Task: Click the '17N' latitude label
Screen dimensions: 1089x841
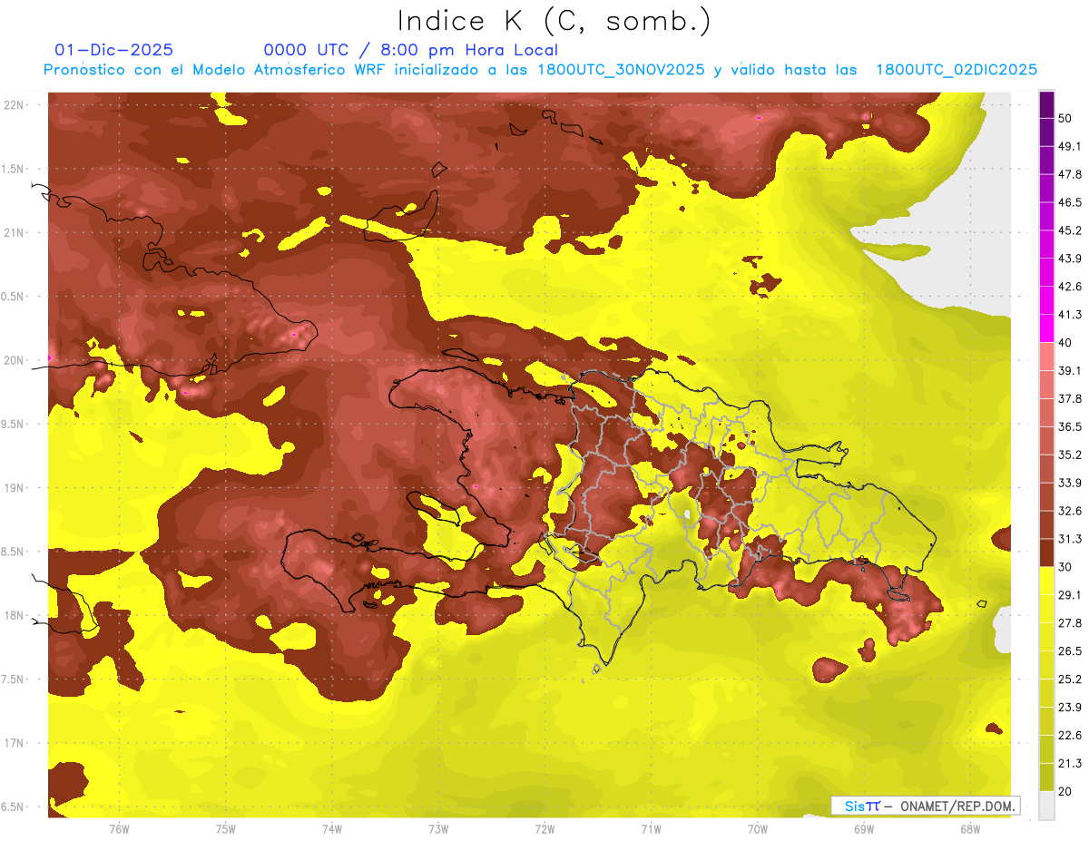Action: coord(15,743)
